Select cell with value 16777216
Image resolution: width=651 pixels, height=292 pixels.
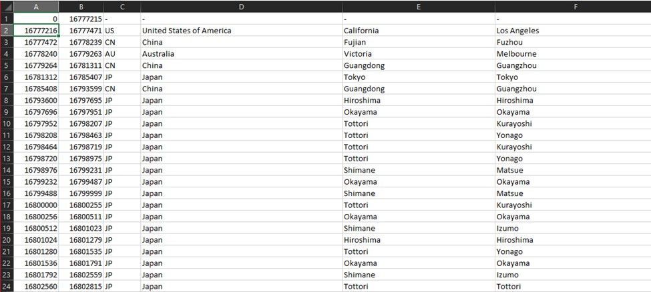[x=36, y=30]
